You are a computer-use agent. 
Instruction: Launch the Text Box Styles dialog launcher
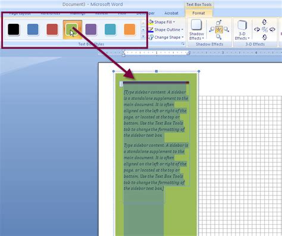click(x=183, y=44)
